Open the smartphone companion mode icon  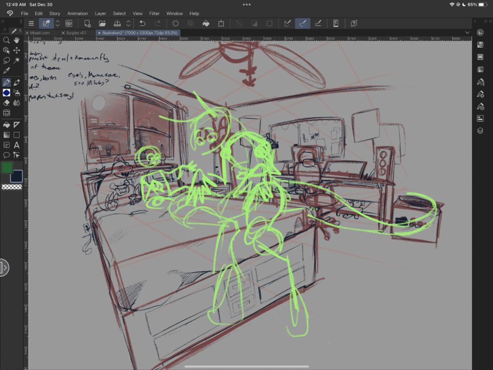pos(336,23)
